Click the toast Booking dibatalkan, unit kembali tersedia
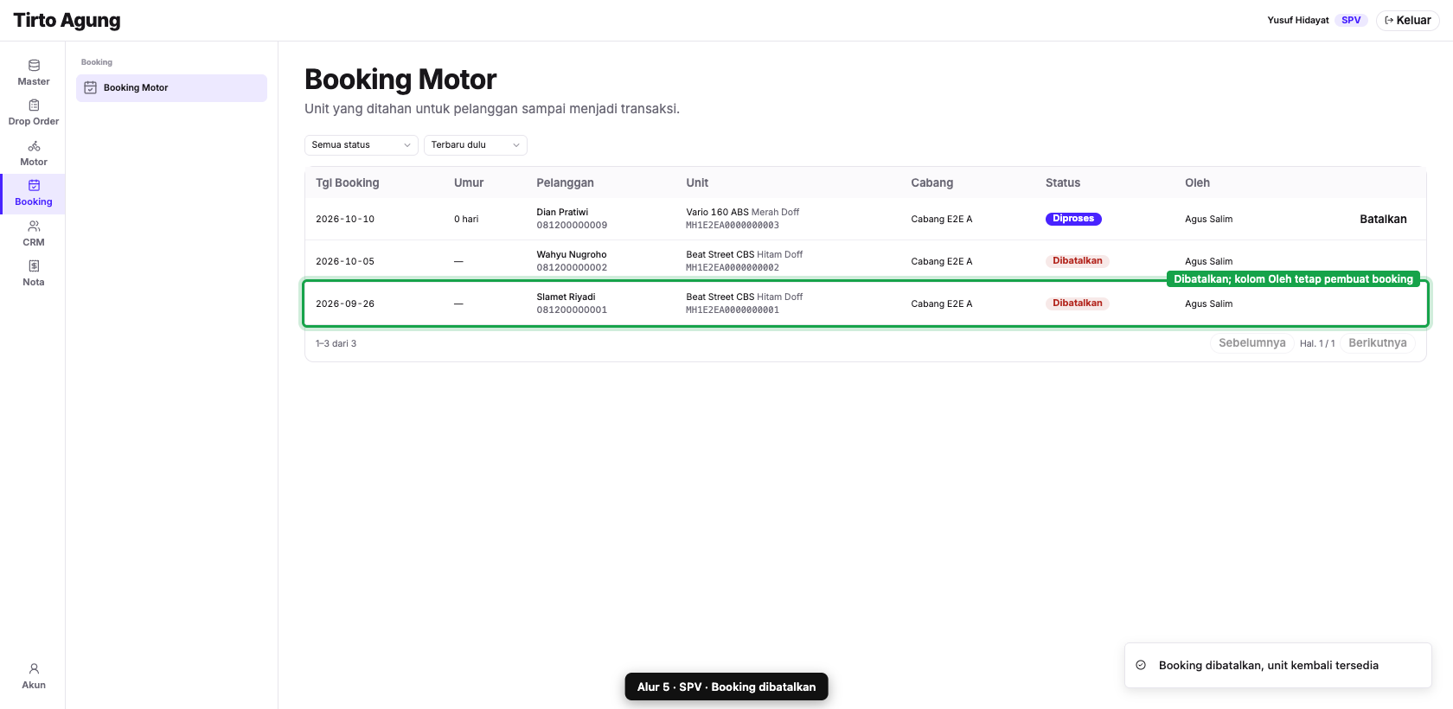 (1277, 665)
